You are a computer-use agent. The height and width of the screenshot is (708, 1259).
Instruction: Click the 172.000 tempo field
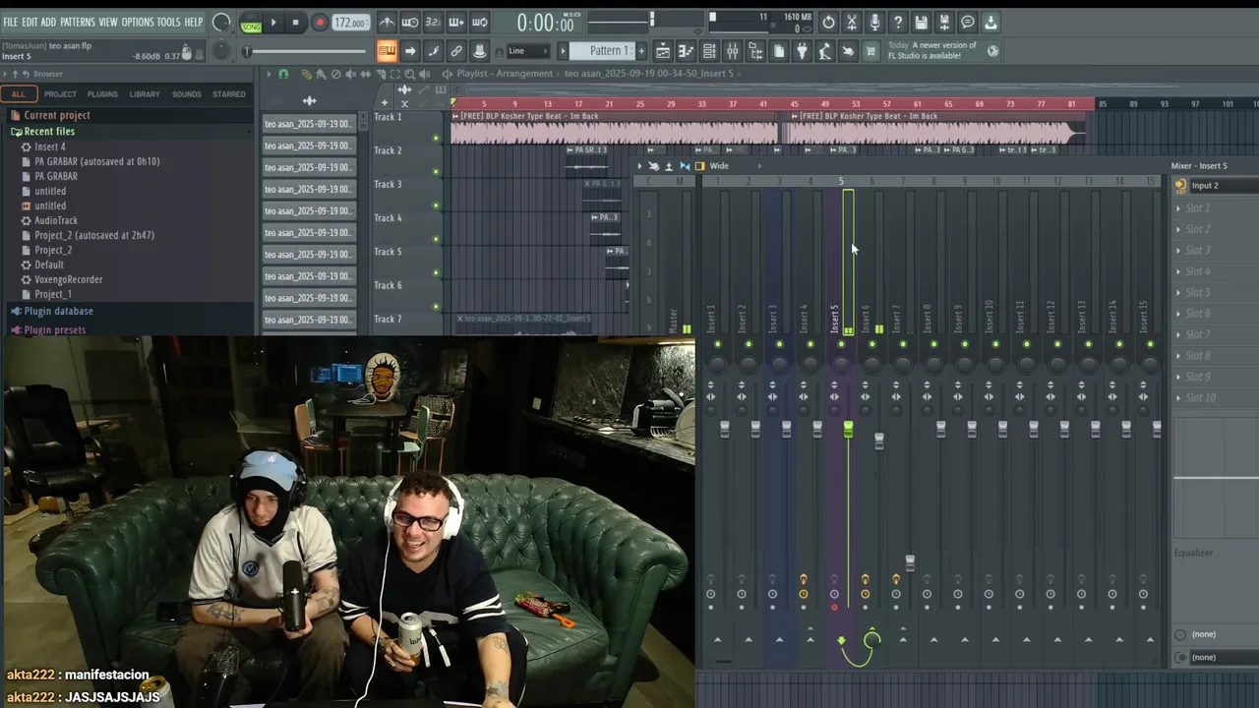coord(351,23)
